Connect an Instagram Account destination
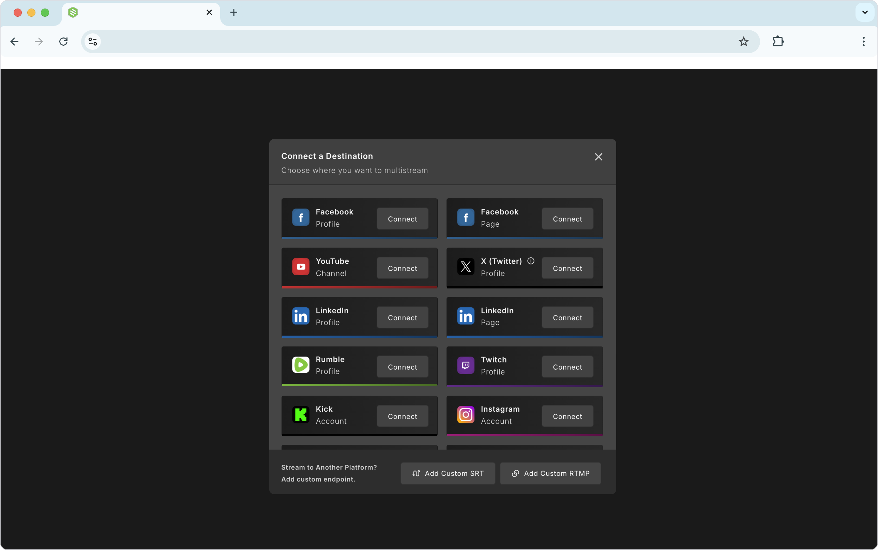This screenshot has height=550, width=878. click(567, 416)
